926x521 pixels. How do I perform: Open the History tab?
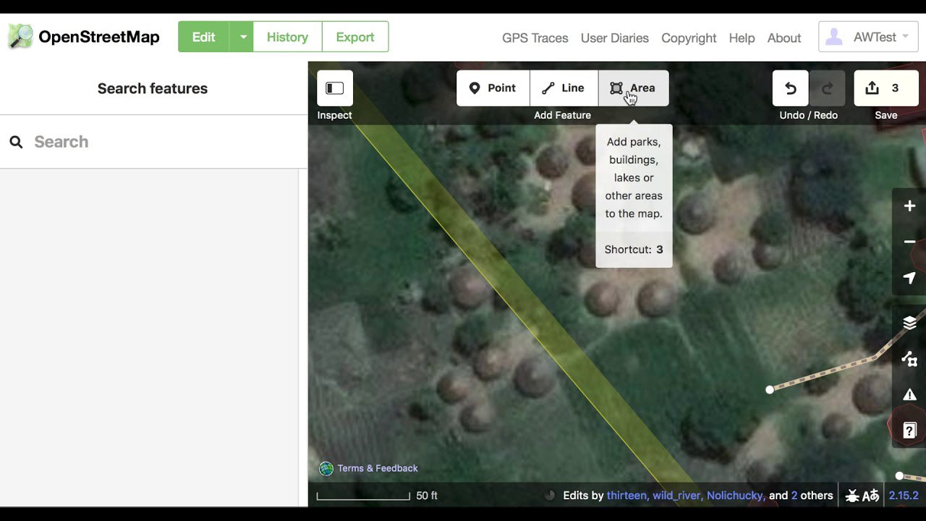pyautogui.click(x=287, y=37)
